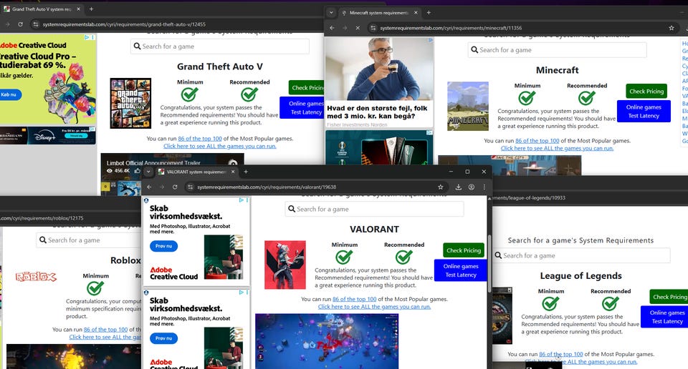Click the VALORANT page vertical scrollbar
Image resolution: width=688 pixels, height=369 pixels.
(x=489, y=265)
